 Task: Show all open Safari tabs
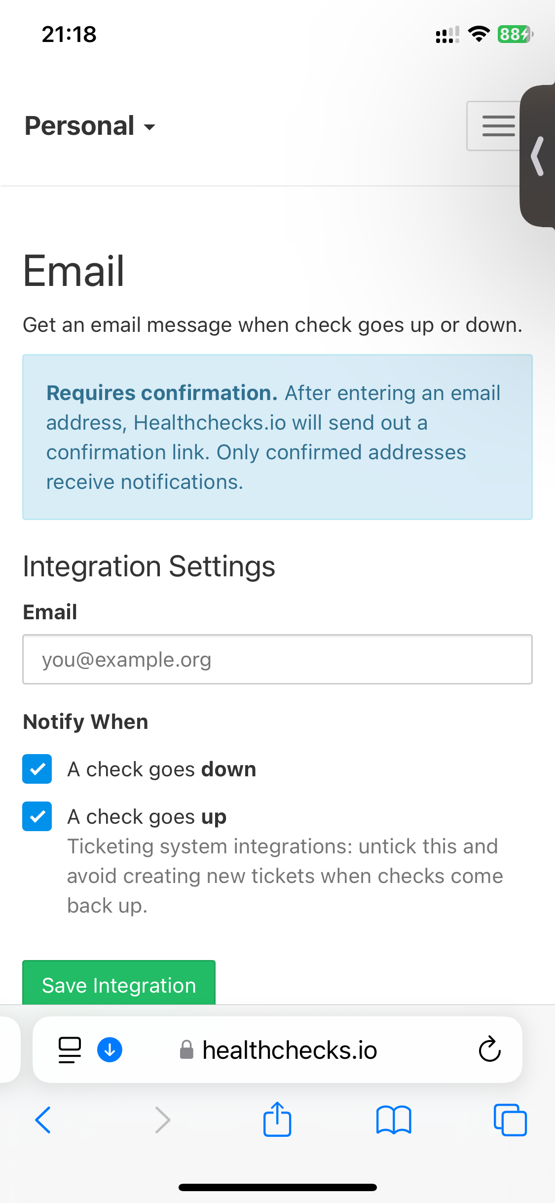coord(510,1120)
